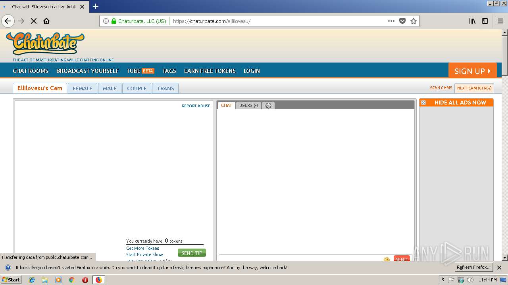The width and height of the screenshot is (508, 285).
Task: Switch to the USERS tab
Action: click(248, 105)
